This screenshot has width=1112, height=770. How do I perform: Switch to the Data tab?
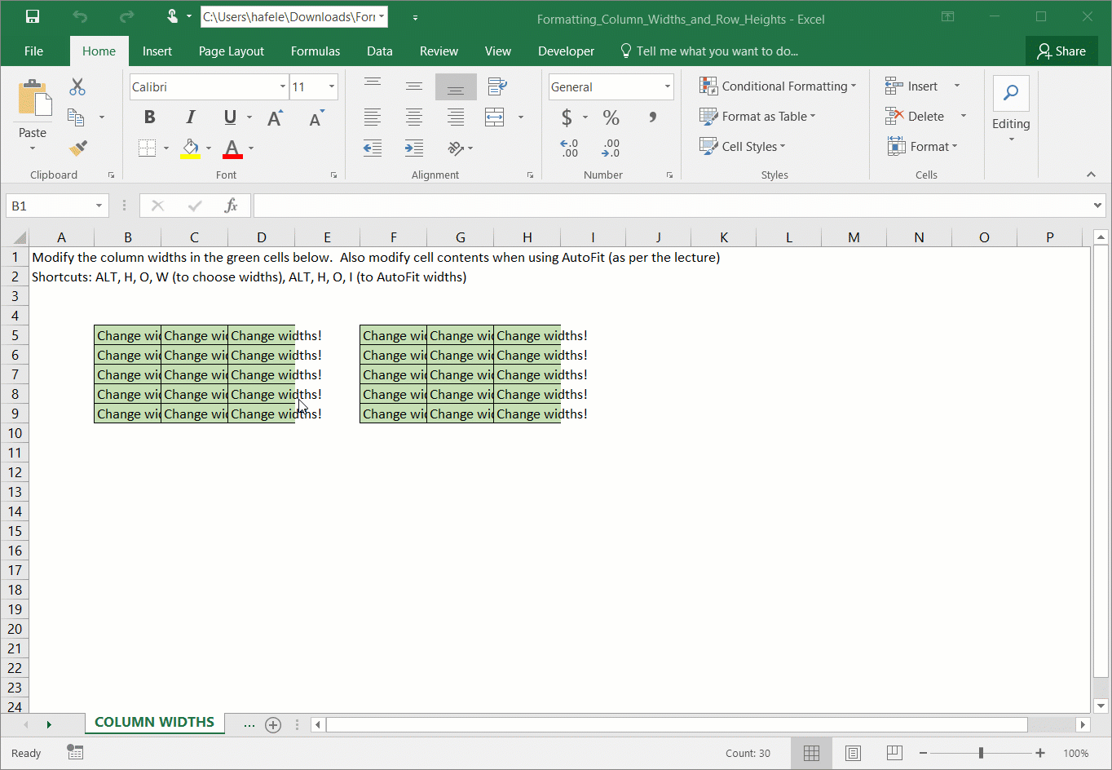click(x=380, y=51)
